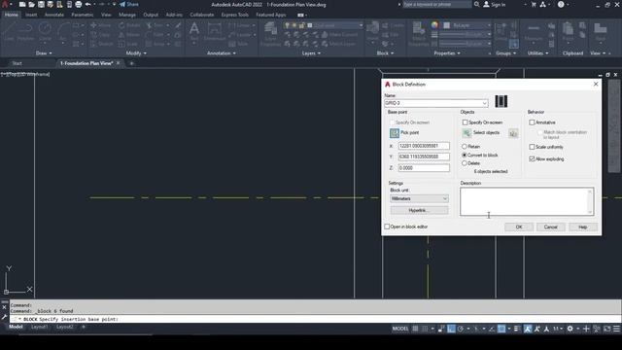This screenshot has height=350, width=622.
Task: Click the Share icon in title bar
Action: [x=122, y=4]
